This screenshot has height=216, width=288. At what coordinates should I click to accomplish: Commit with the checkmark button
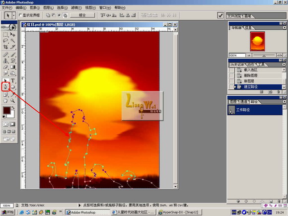(220, 15)
